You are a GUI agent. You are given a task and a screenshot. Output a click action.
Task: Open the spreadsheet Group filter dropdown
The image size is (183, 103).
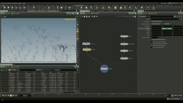[x=40, y=70]
